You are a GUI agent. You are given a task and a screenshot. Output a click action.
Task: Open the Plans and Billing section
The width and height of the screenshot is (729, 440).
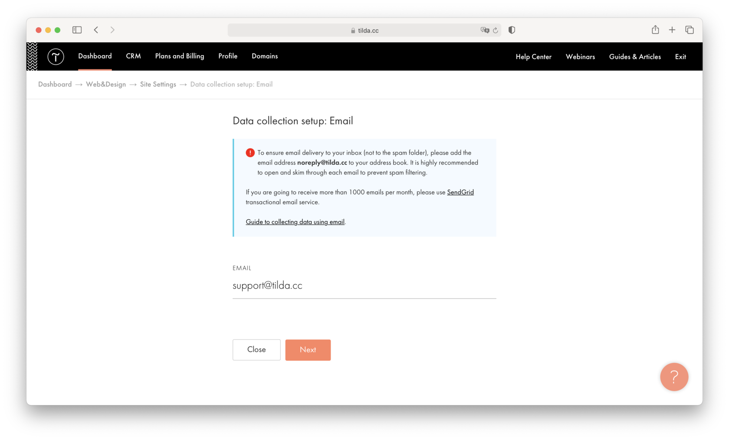point(179,56)
